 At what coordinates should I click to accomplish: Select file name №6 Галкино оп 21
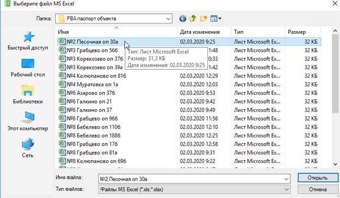tap(89, 101)
